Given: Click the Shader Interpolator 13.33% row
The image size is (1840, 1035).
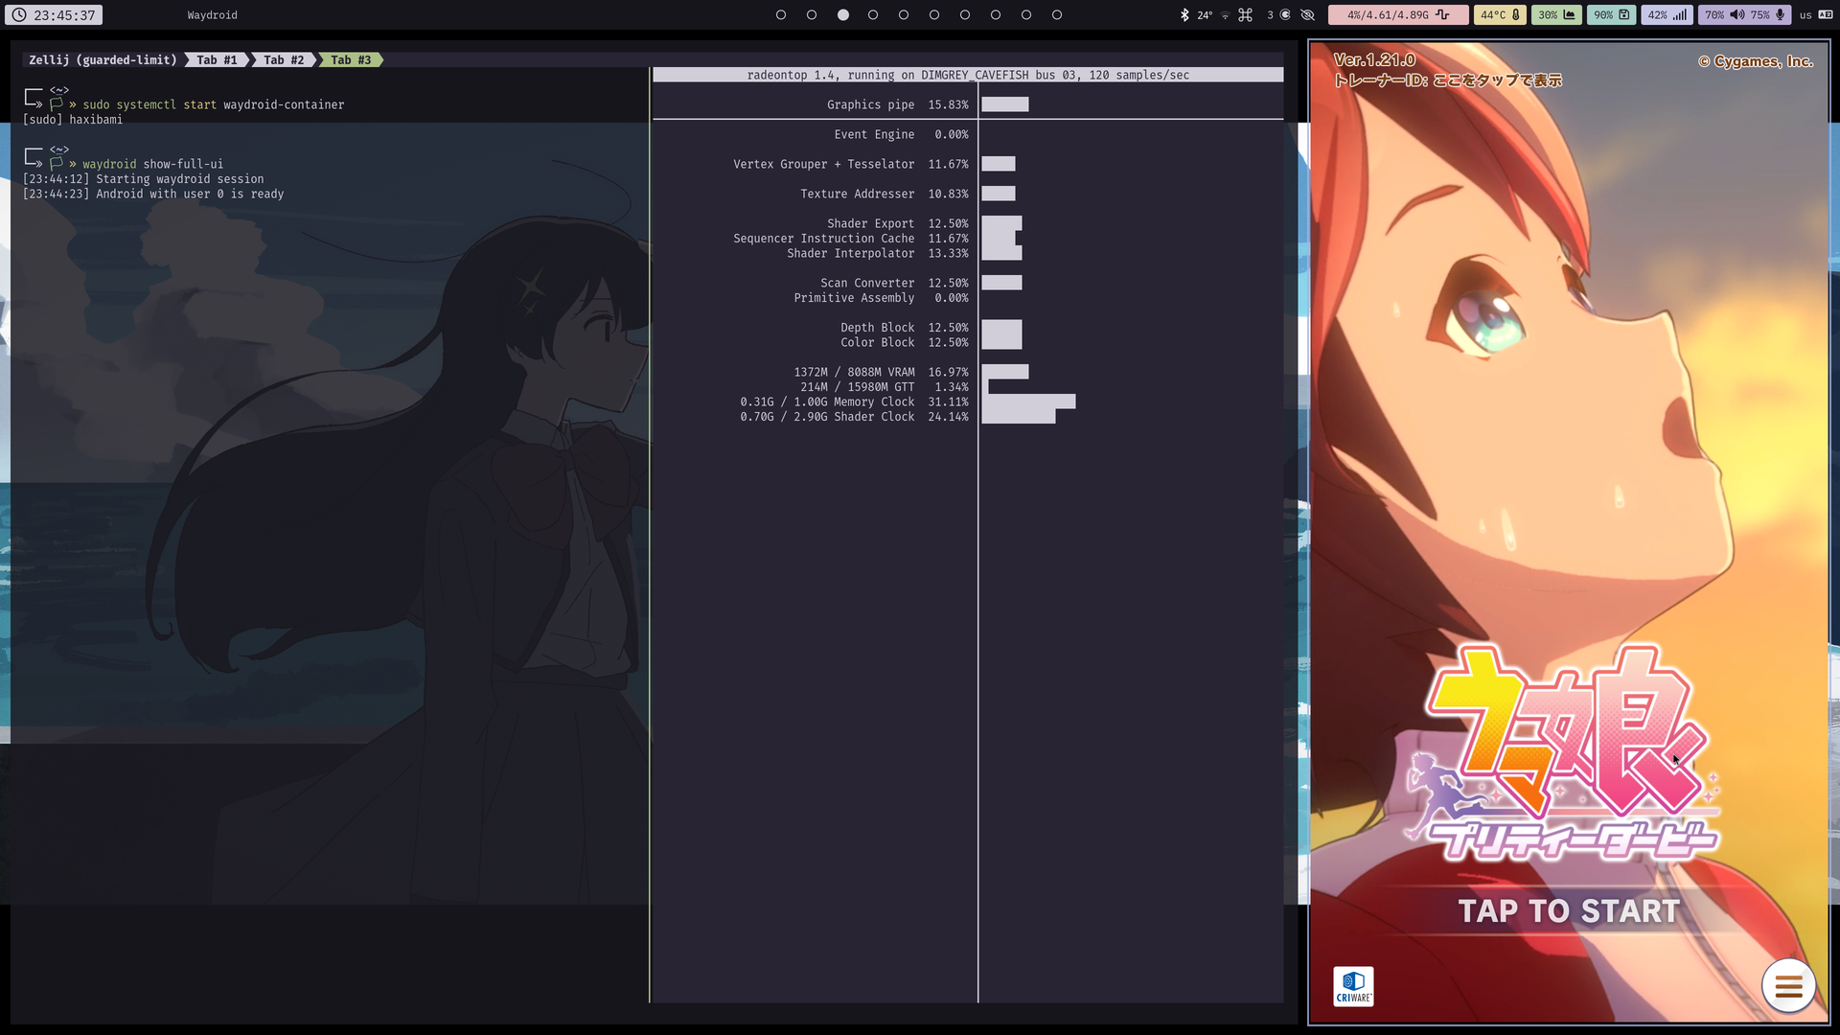Looking at the screenshot, I should tap(878, 253).
